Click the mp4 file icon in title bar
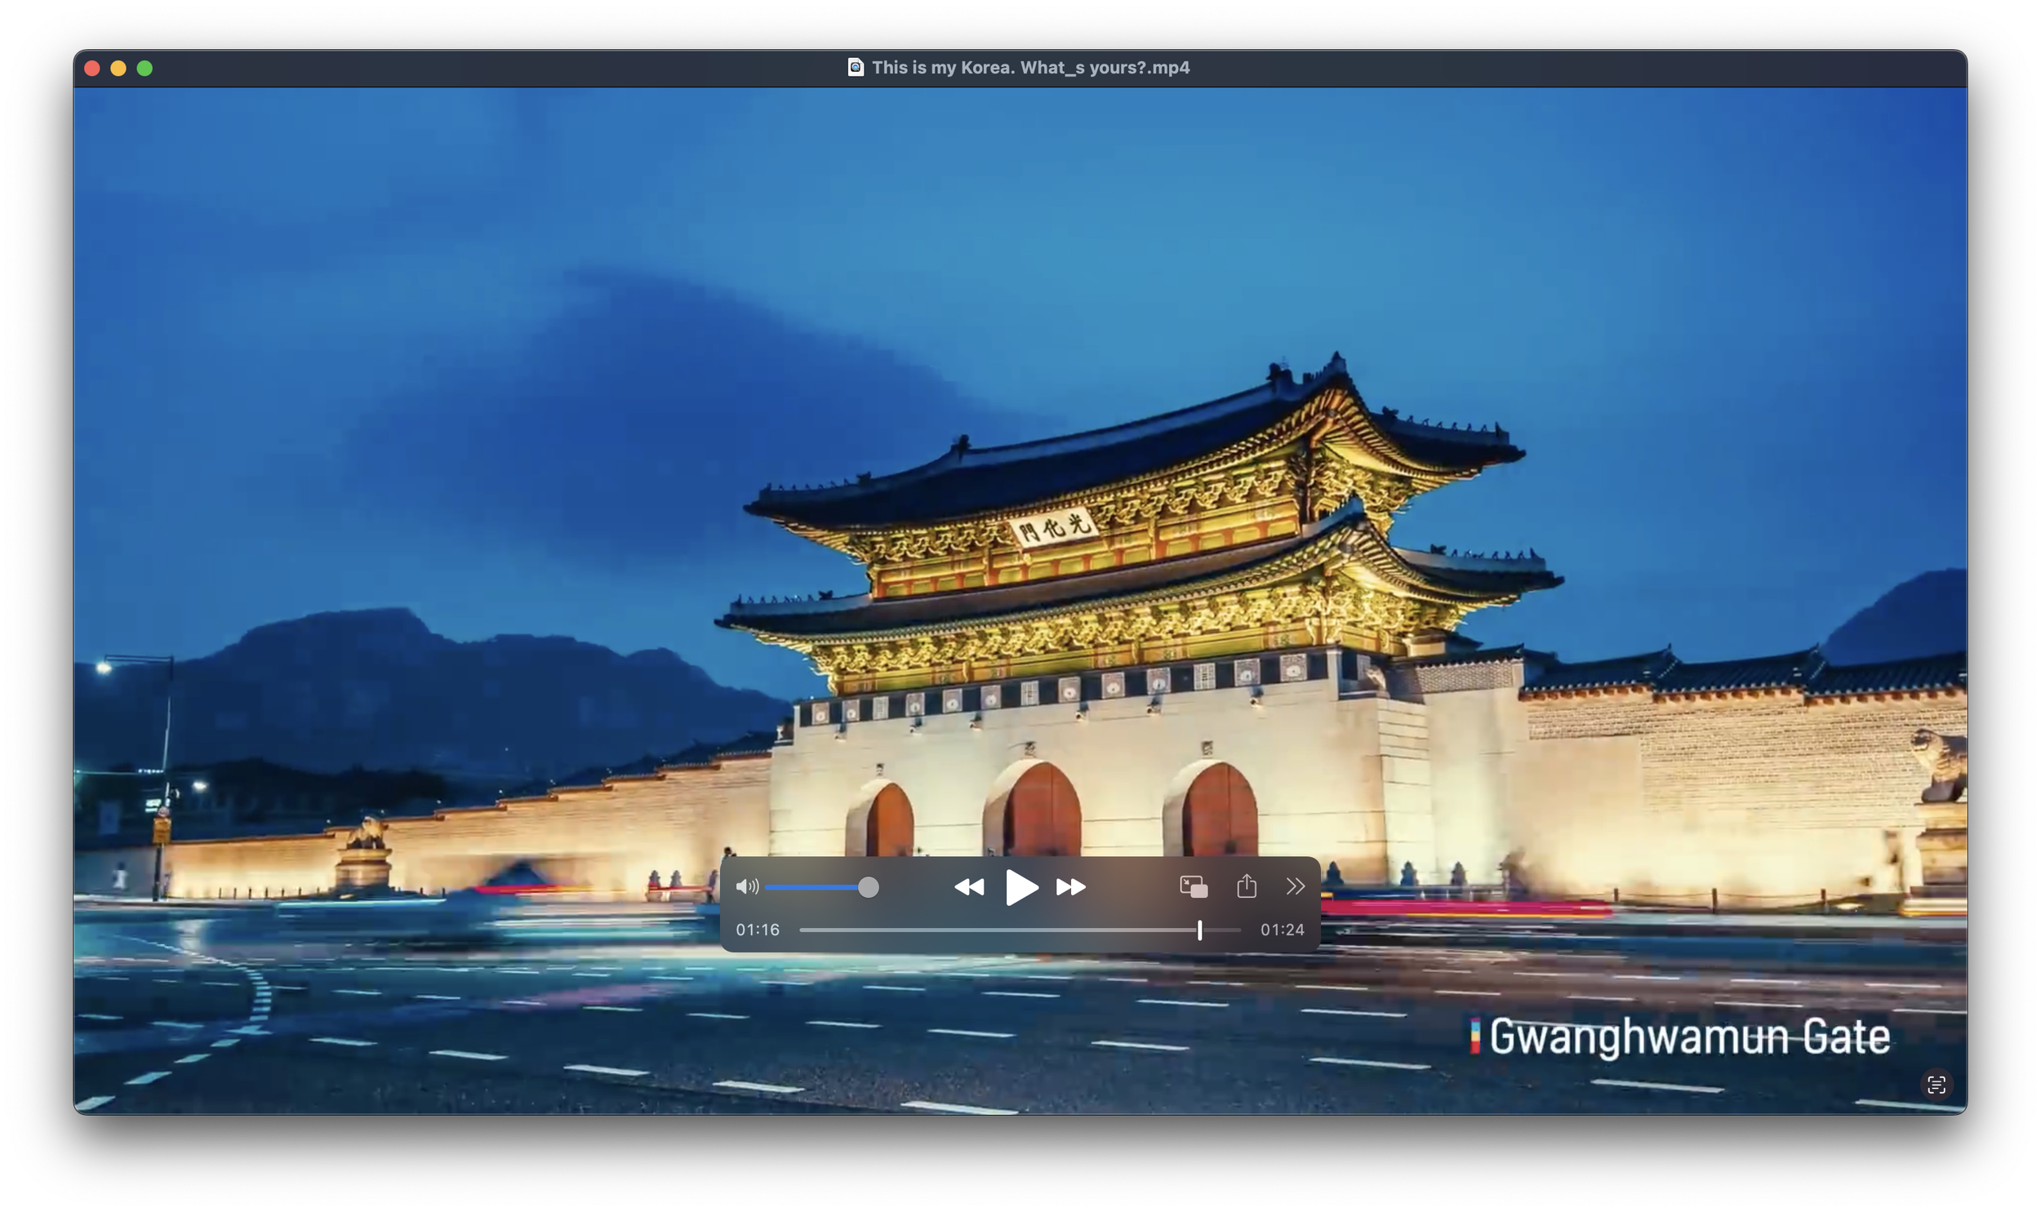This screenshot has height=1212, width=2041. click(x=855, y=68)
